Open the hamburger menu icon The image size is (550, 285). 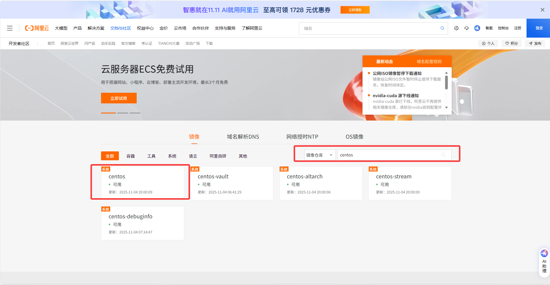tap(10, 28)
